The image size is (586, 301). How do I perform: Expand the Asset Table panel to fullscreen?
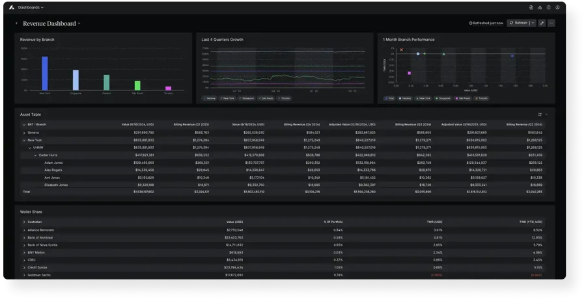[540, 114]
